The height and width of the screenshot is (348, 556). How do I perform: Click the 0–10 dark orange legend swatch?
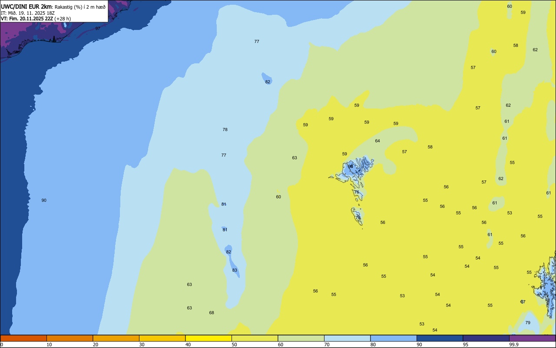pyautogui.click(x=23, y=338)
